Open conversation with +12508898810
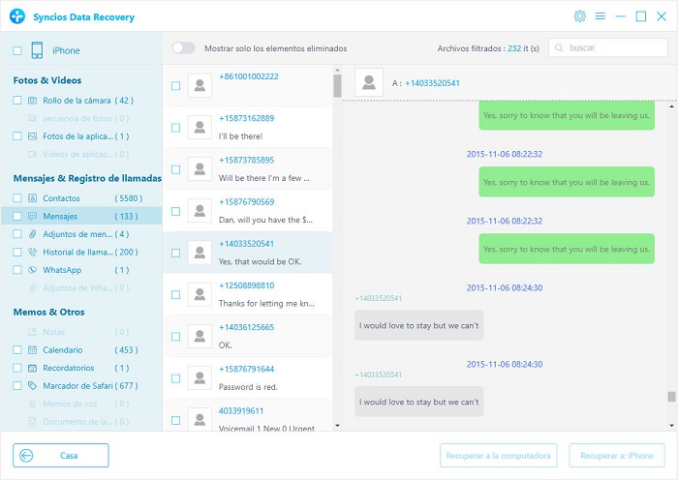Screen dimensions: 678x480 pyautogui.click(x=247, y=294)
